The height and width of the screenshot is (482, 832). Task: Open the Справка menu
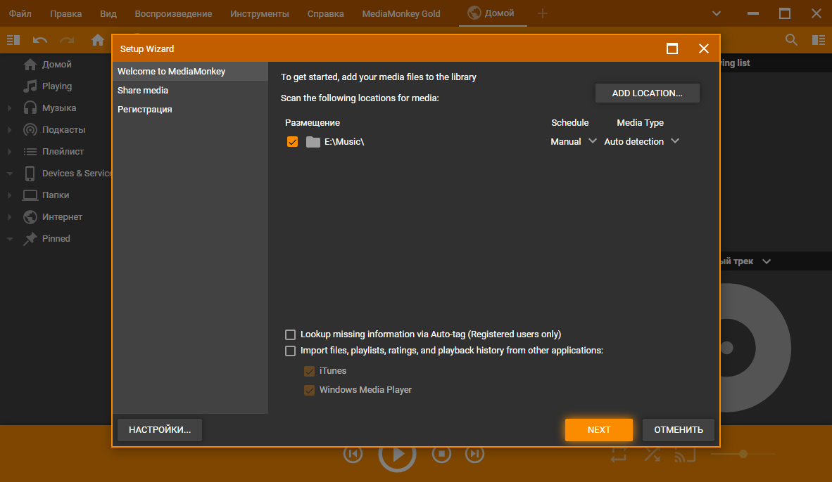pyautogui.click(x=325, y=14)
